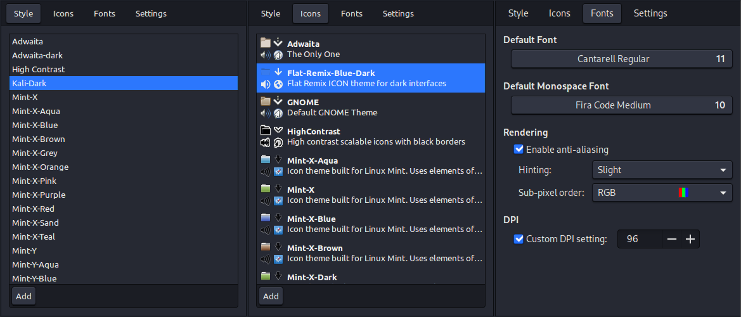
Task: Select the Mint-X-Red style
Action: pyautogui.click(x=124, y=209)
